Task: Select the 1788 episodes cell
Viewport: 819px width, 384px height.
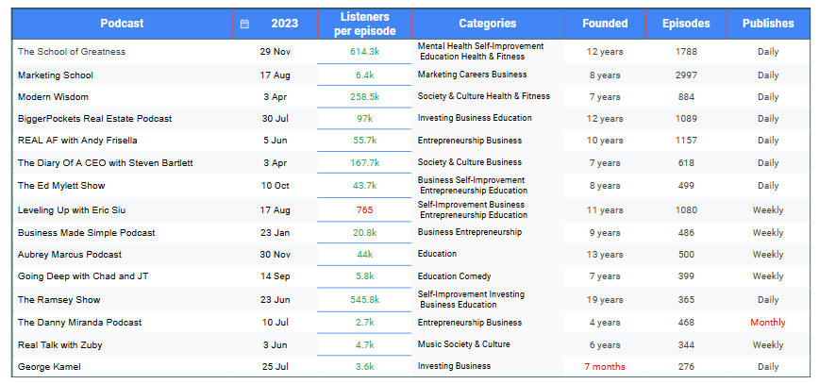Action: click(686, 52)
